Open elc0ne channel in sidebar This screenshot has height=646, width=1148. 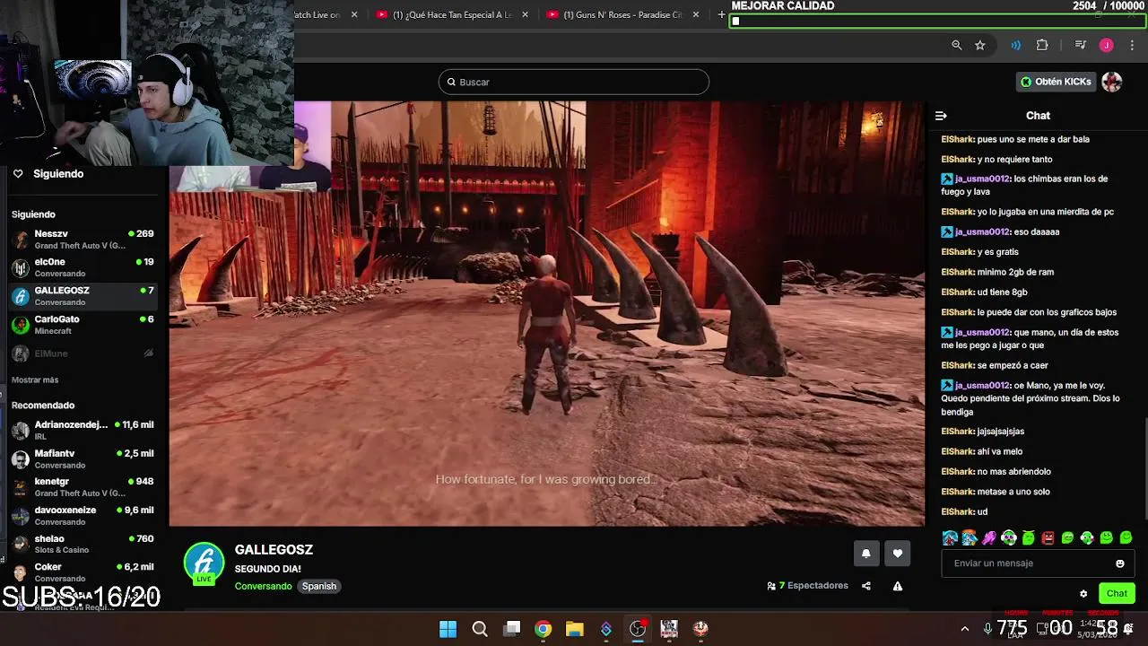[83, 267]
